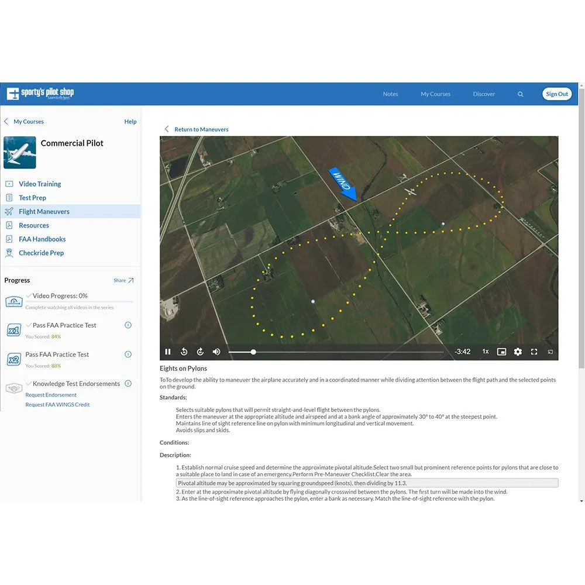
Task: Click the Flight Maneuvers airplane icon
Action: (x=9, y=212)
